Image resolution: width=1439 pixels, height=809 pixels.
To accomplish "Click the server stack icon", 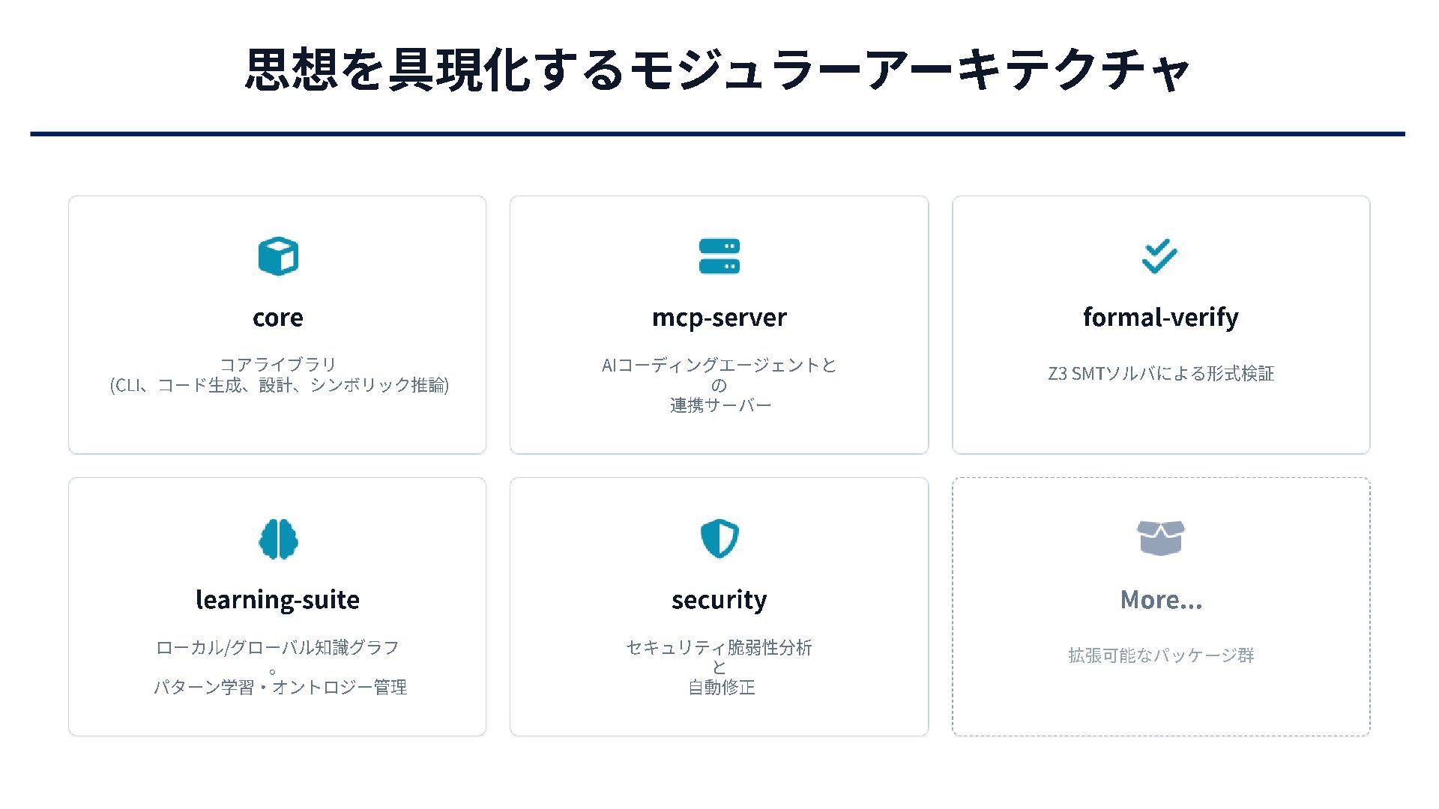I will pyautogui.click(x=719, y=256).
